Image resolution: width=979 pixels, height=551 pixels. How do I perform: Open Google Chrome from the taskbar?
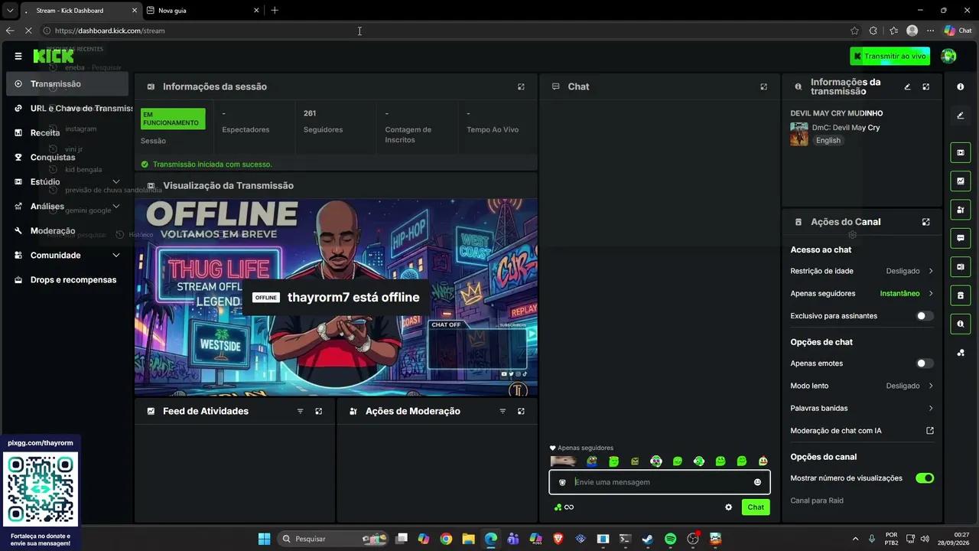tap(446, 539)
